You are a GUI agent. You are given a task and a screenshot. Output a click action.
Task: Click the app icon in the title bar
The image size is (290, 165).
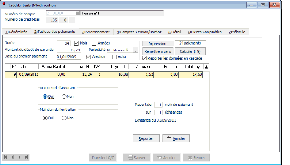tap(4, 4)
